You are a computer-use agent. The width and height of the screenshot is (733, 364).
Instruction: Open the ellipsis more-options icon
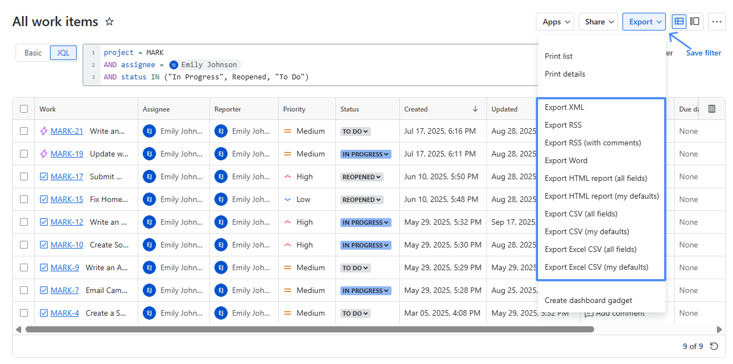[x=717, y=21]
